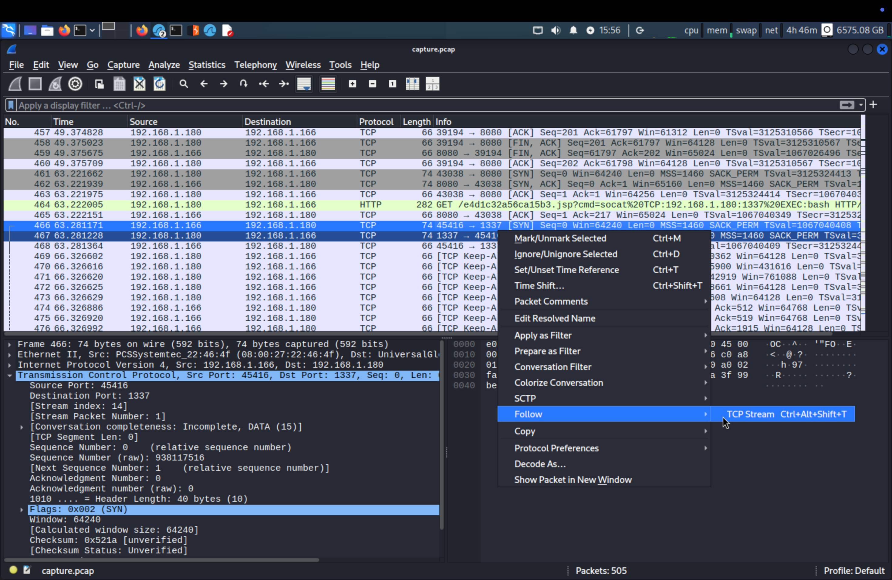892x580 pixels.
Task: Expand Ethernet II tree node
Action: [9, 354]
